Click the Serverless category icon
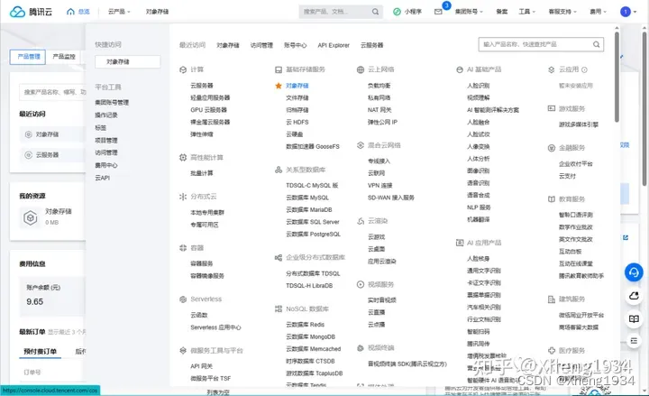Screen dimensions: 649x396 [183, 299]
